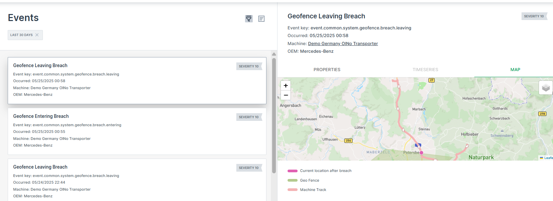Click the Machine Track legend swatch
Screen dimensions: 553x201
(292, 190)
